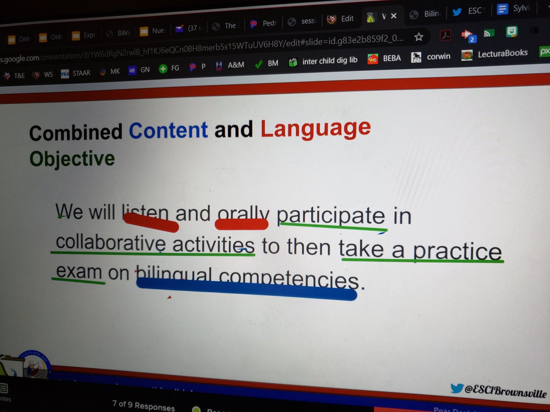The image size is (550, 412).
Task: Switch to the second 'Onli' slides tab
Action: point(50,37)
